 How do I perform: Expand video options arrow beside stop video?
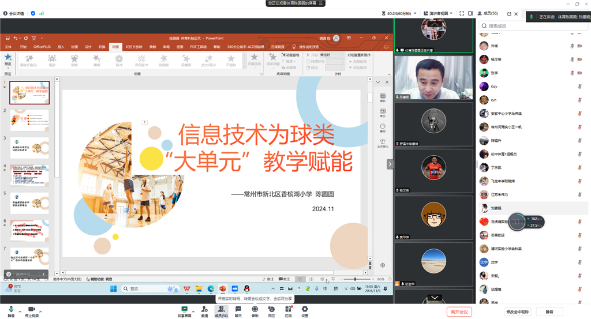point(40,312)
